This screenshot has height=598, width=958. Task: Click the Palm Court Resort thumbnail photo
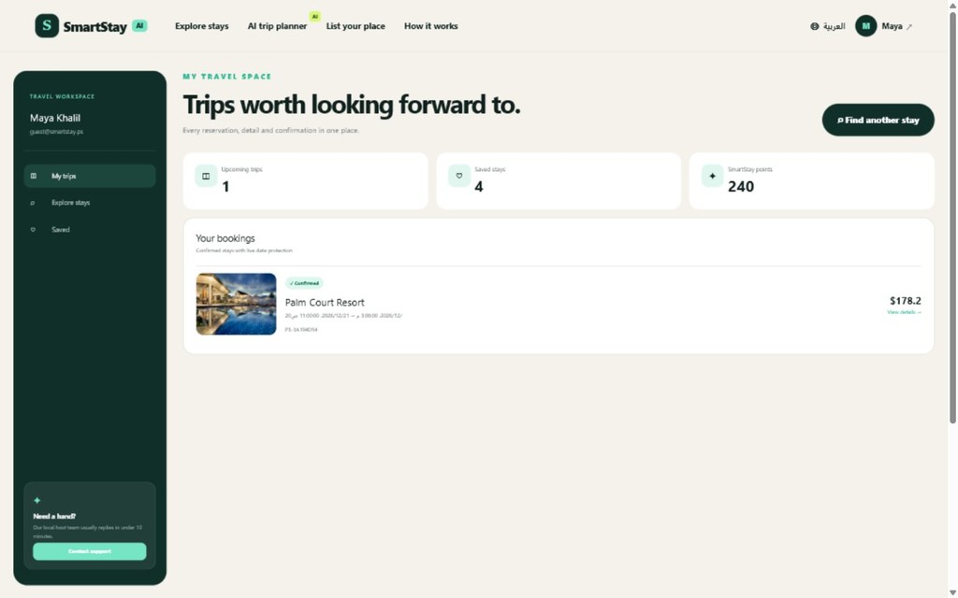(236, 304)
